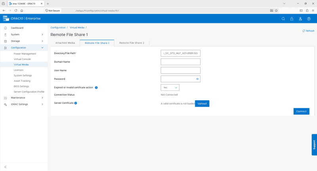Open new browser tab with plus icon
Screen dimensions: 317x171
(x=48, y=4)
